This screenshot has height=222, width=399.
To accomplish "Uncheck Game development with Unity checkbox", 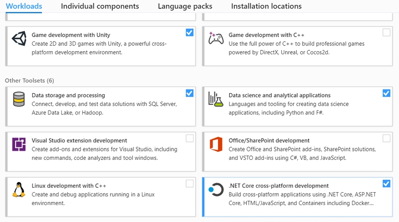I will coord(190,32).
